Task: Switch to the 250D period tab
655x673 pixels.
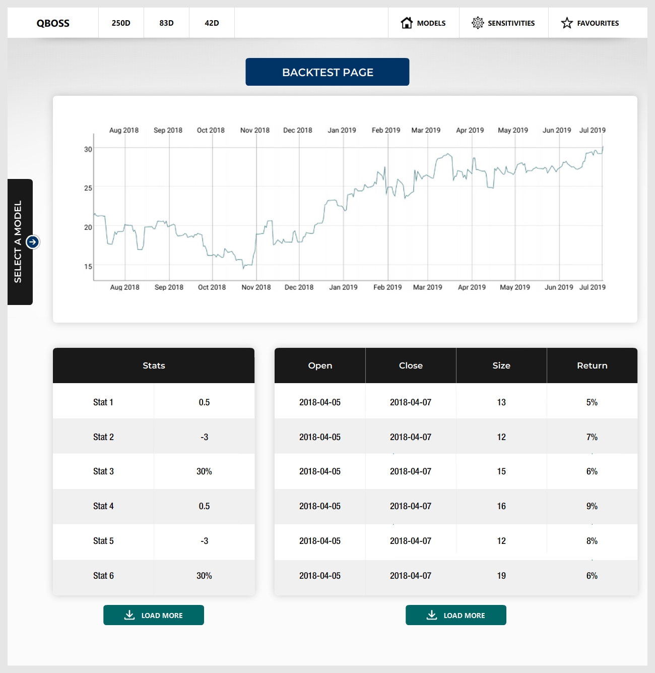Action: tap(121, 23)
